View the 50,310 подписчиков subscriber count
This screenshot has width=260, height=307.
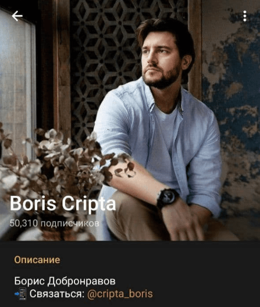55,223
